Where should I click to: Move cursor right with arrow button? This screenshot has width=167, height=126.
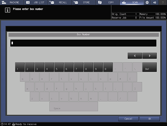coord(150,56)
